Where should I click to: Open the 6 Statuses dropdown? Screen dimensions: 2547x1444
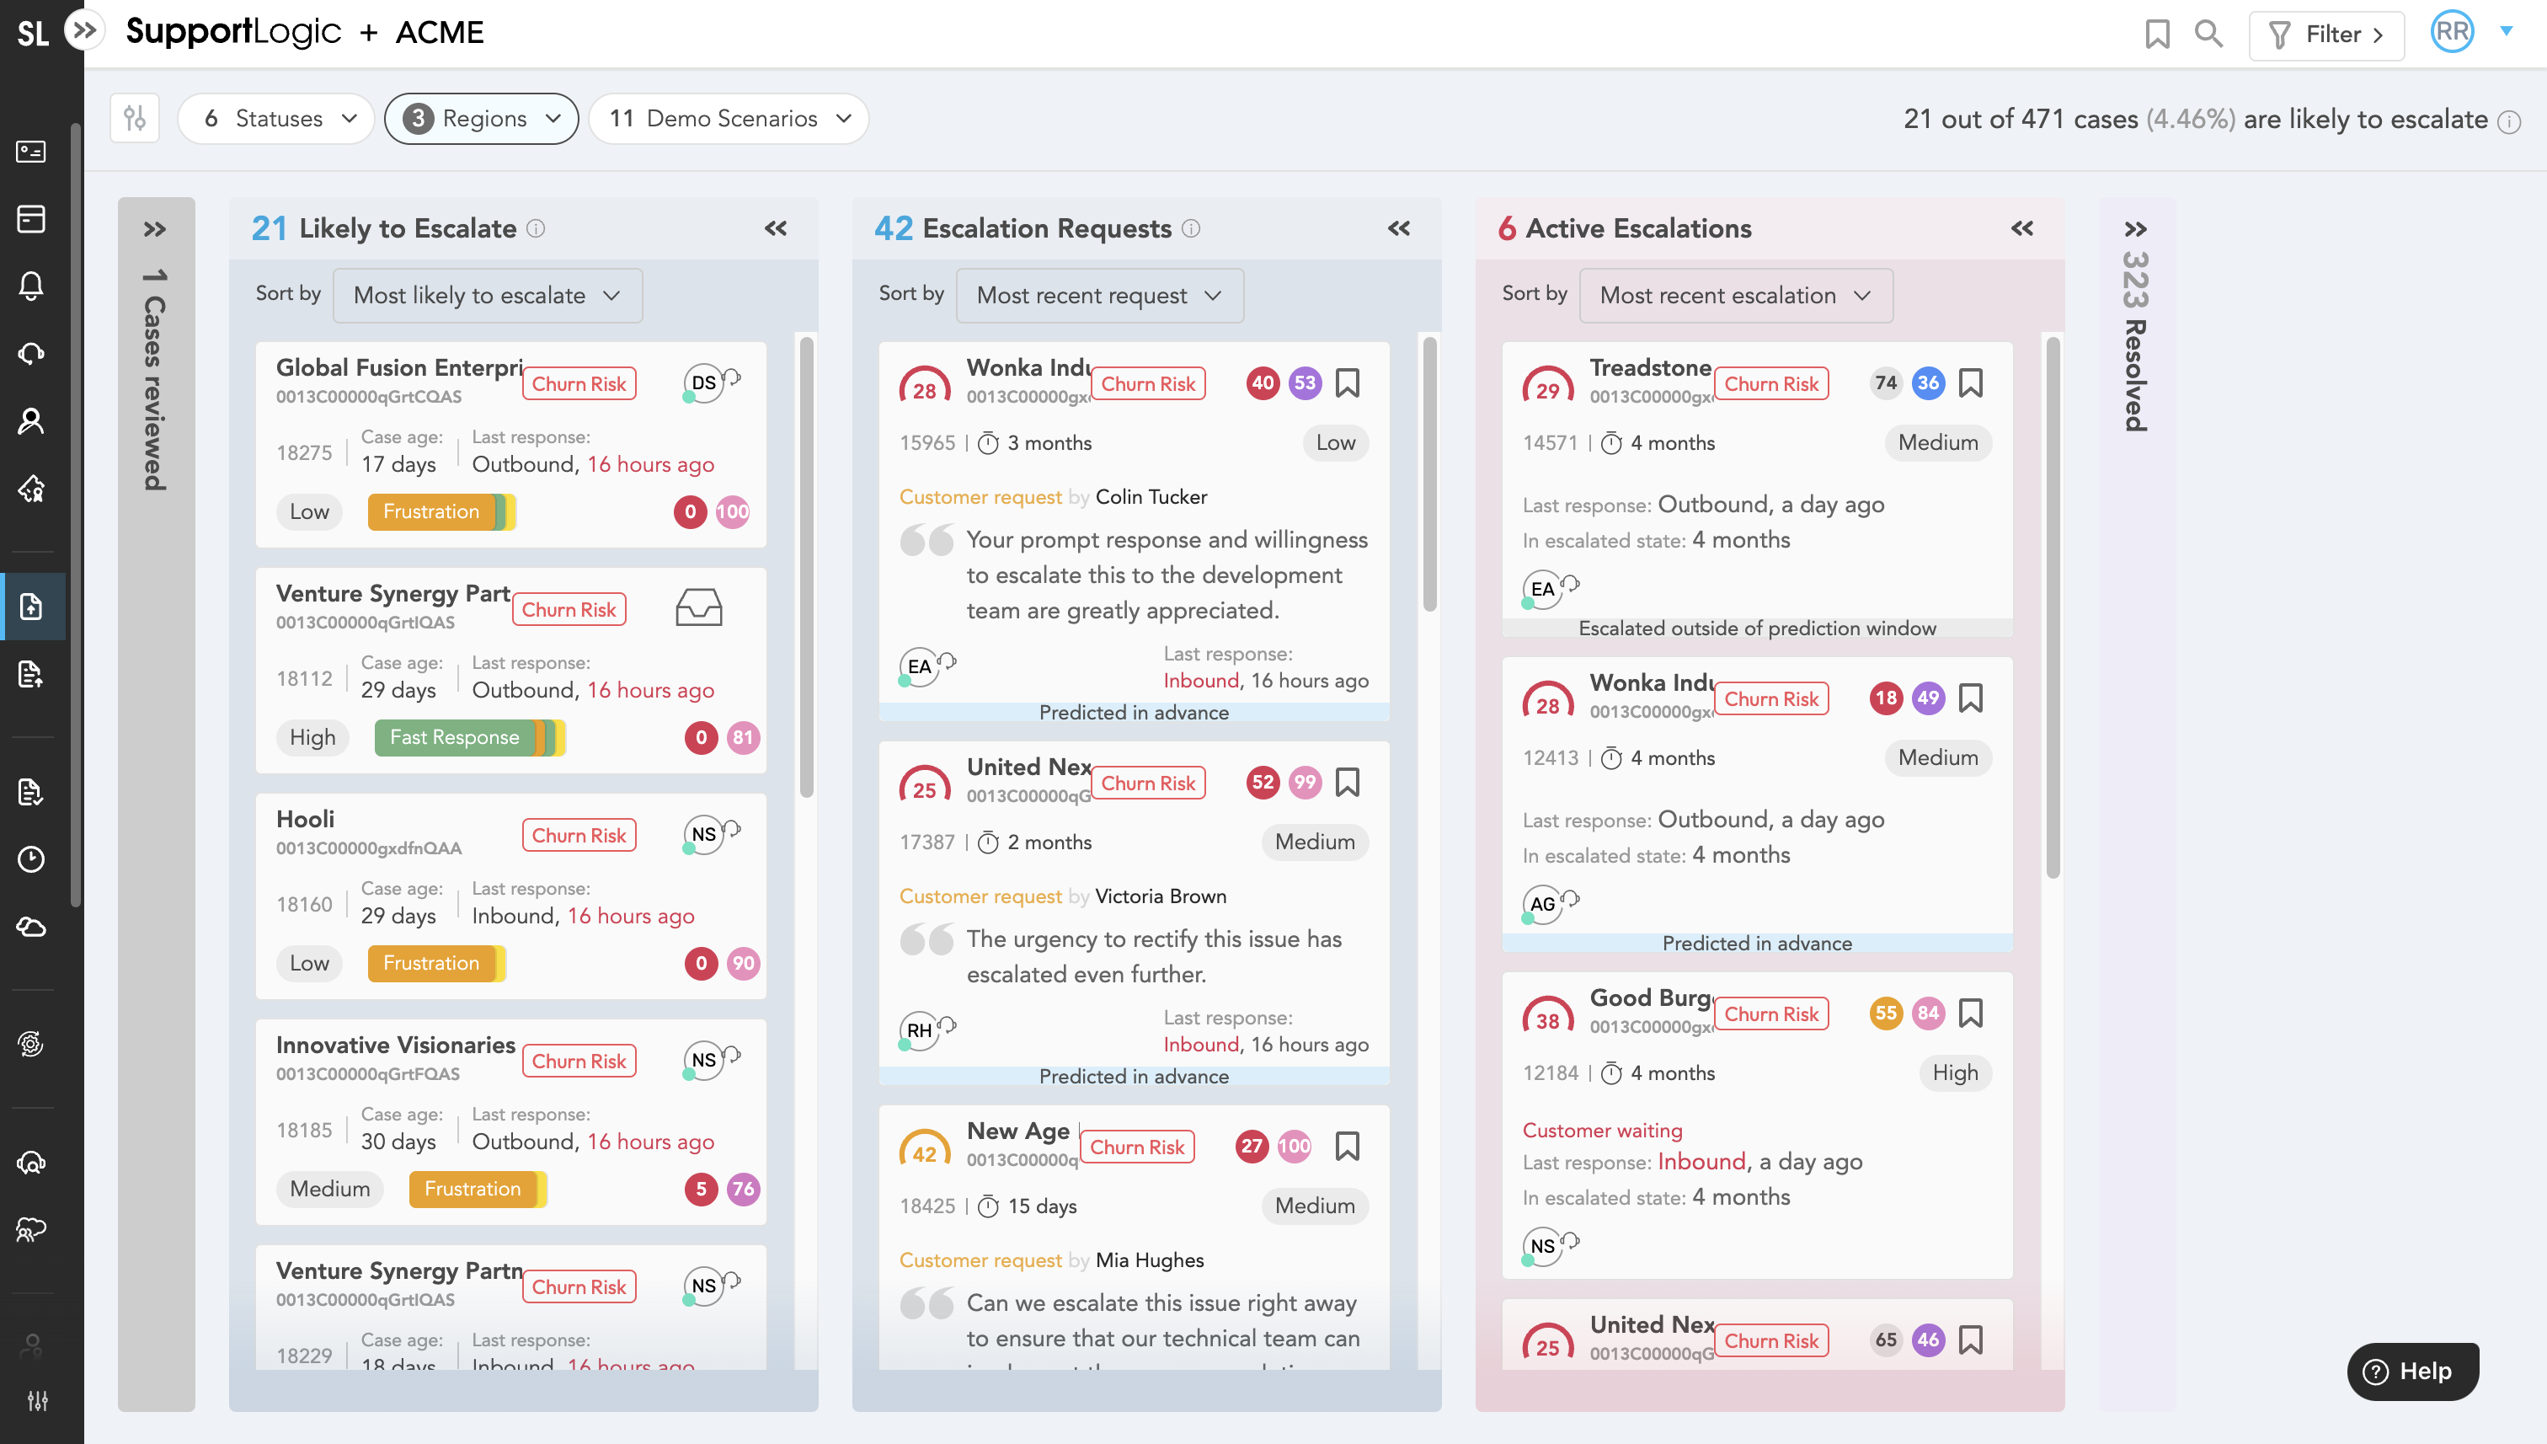276,119
